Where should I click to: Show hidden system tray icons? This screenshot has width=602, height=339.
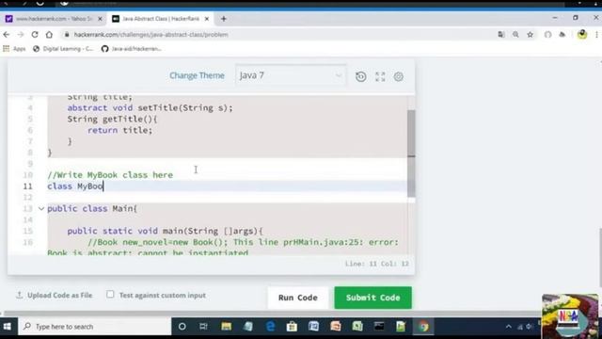[x=508, y=327]
